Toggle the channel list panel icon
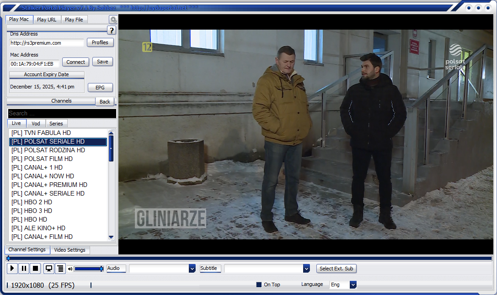497x295 pixels. coord(60,269)
